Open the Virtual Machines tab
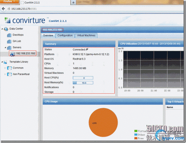186x143 pixels. [x=86, y=36]
